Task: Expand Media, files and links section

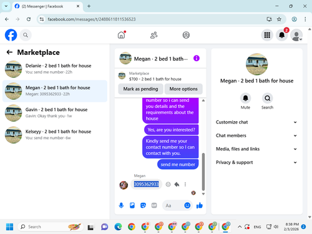Action: (256, 149)
